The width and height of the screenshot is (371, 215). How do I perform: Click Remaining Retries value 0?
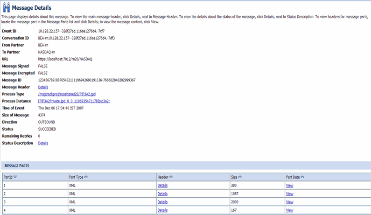(39, 136)
